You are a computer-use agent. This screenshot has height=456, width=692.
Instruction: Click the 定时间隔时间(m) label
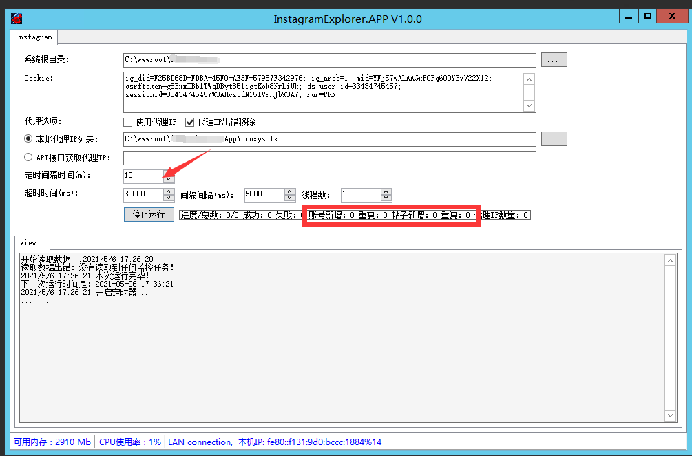57,175
